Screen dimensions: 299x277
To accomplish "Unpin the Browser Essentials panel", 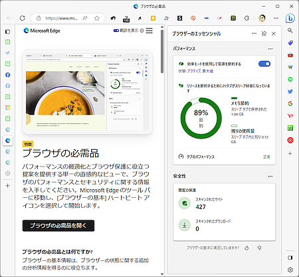I will click(264, 34).
